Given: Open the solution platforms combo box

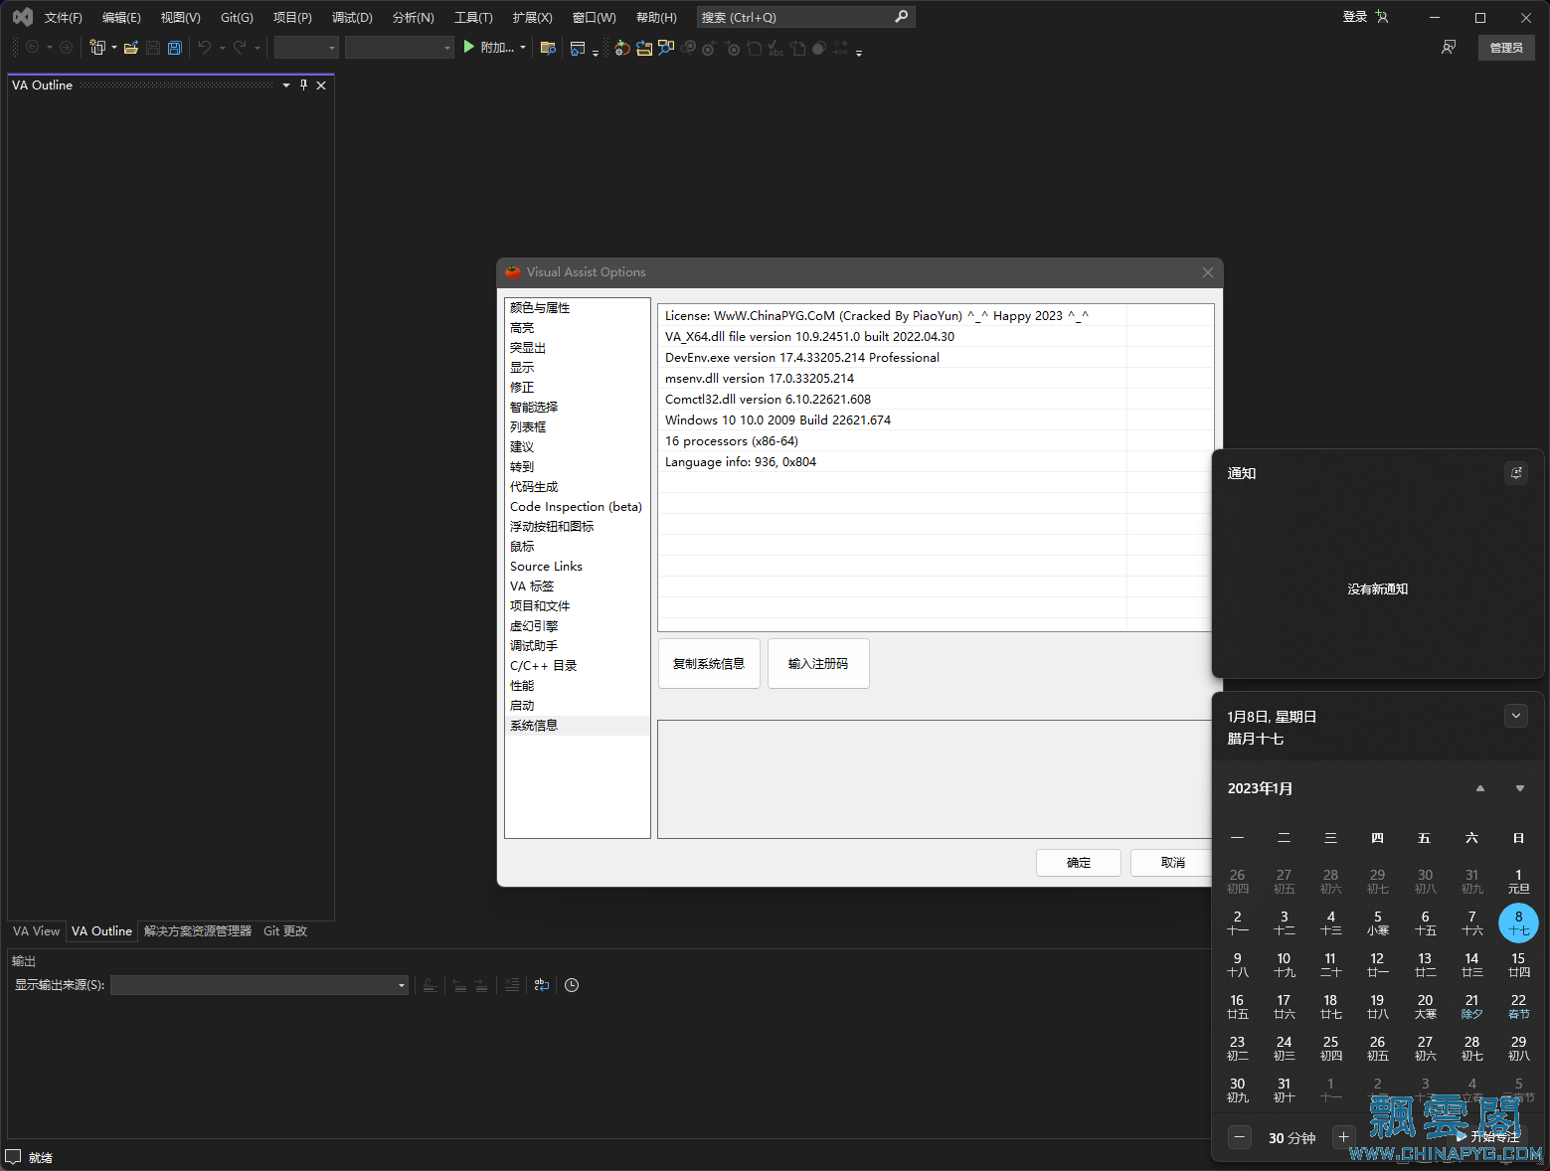Looking at the screenshot, I should [400, 47].
